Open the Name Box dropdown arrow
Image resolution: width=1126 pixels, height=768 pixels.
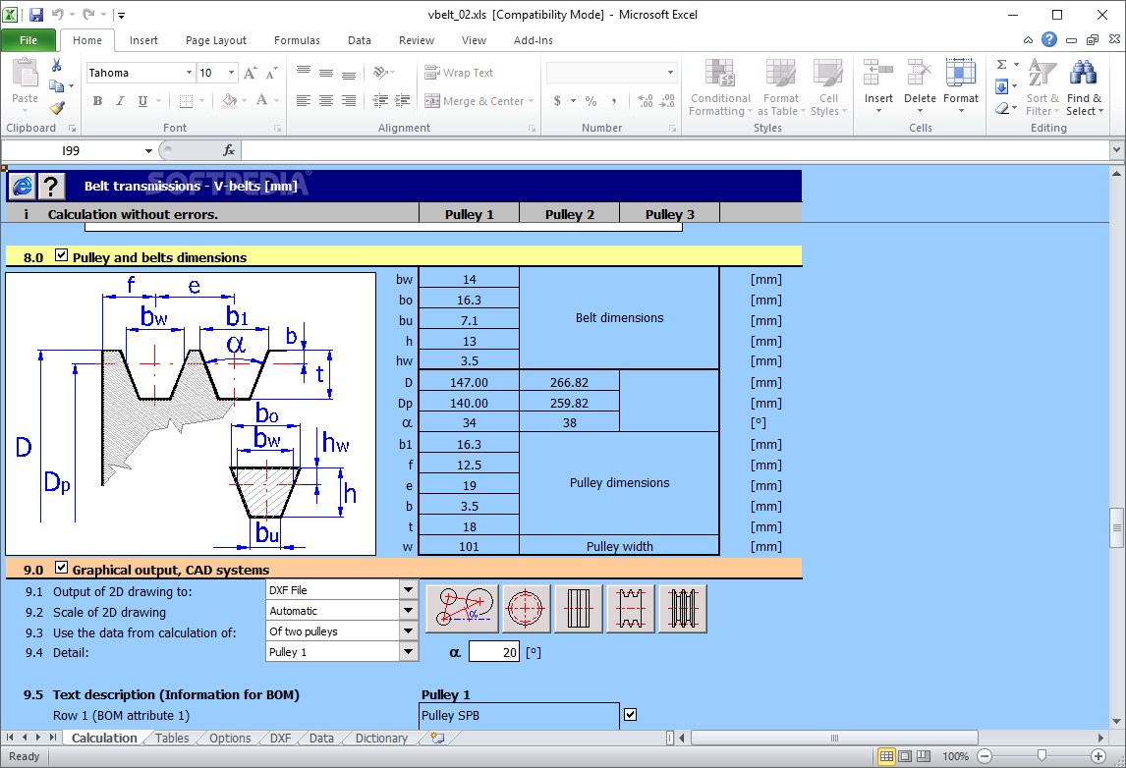pyautogui.click(x=148, y=150)
